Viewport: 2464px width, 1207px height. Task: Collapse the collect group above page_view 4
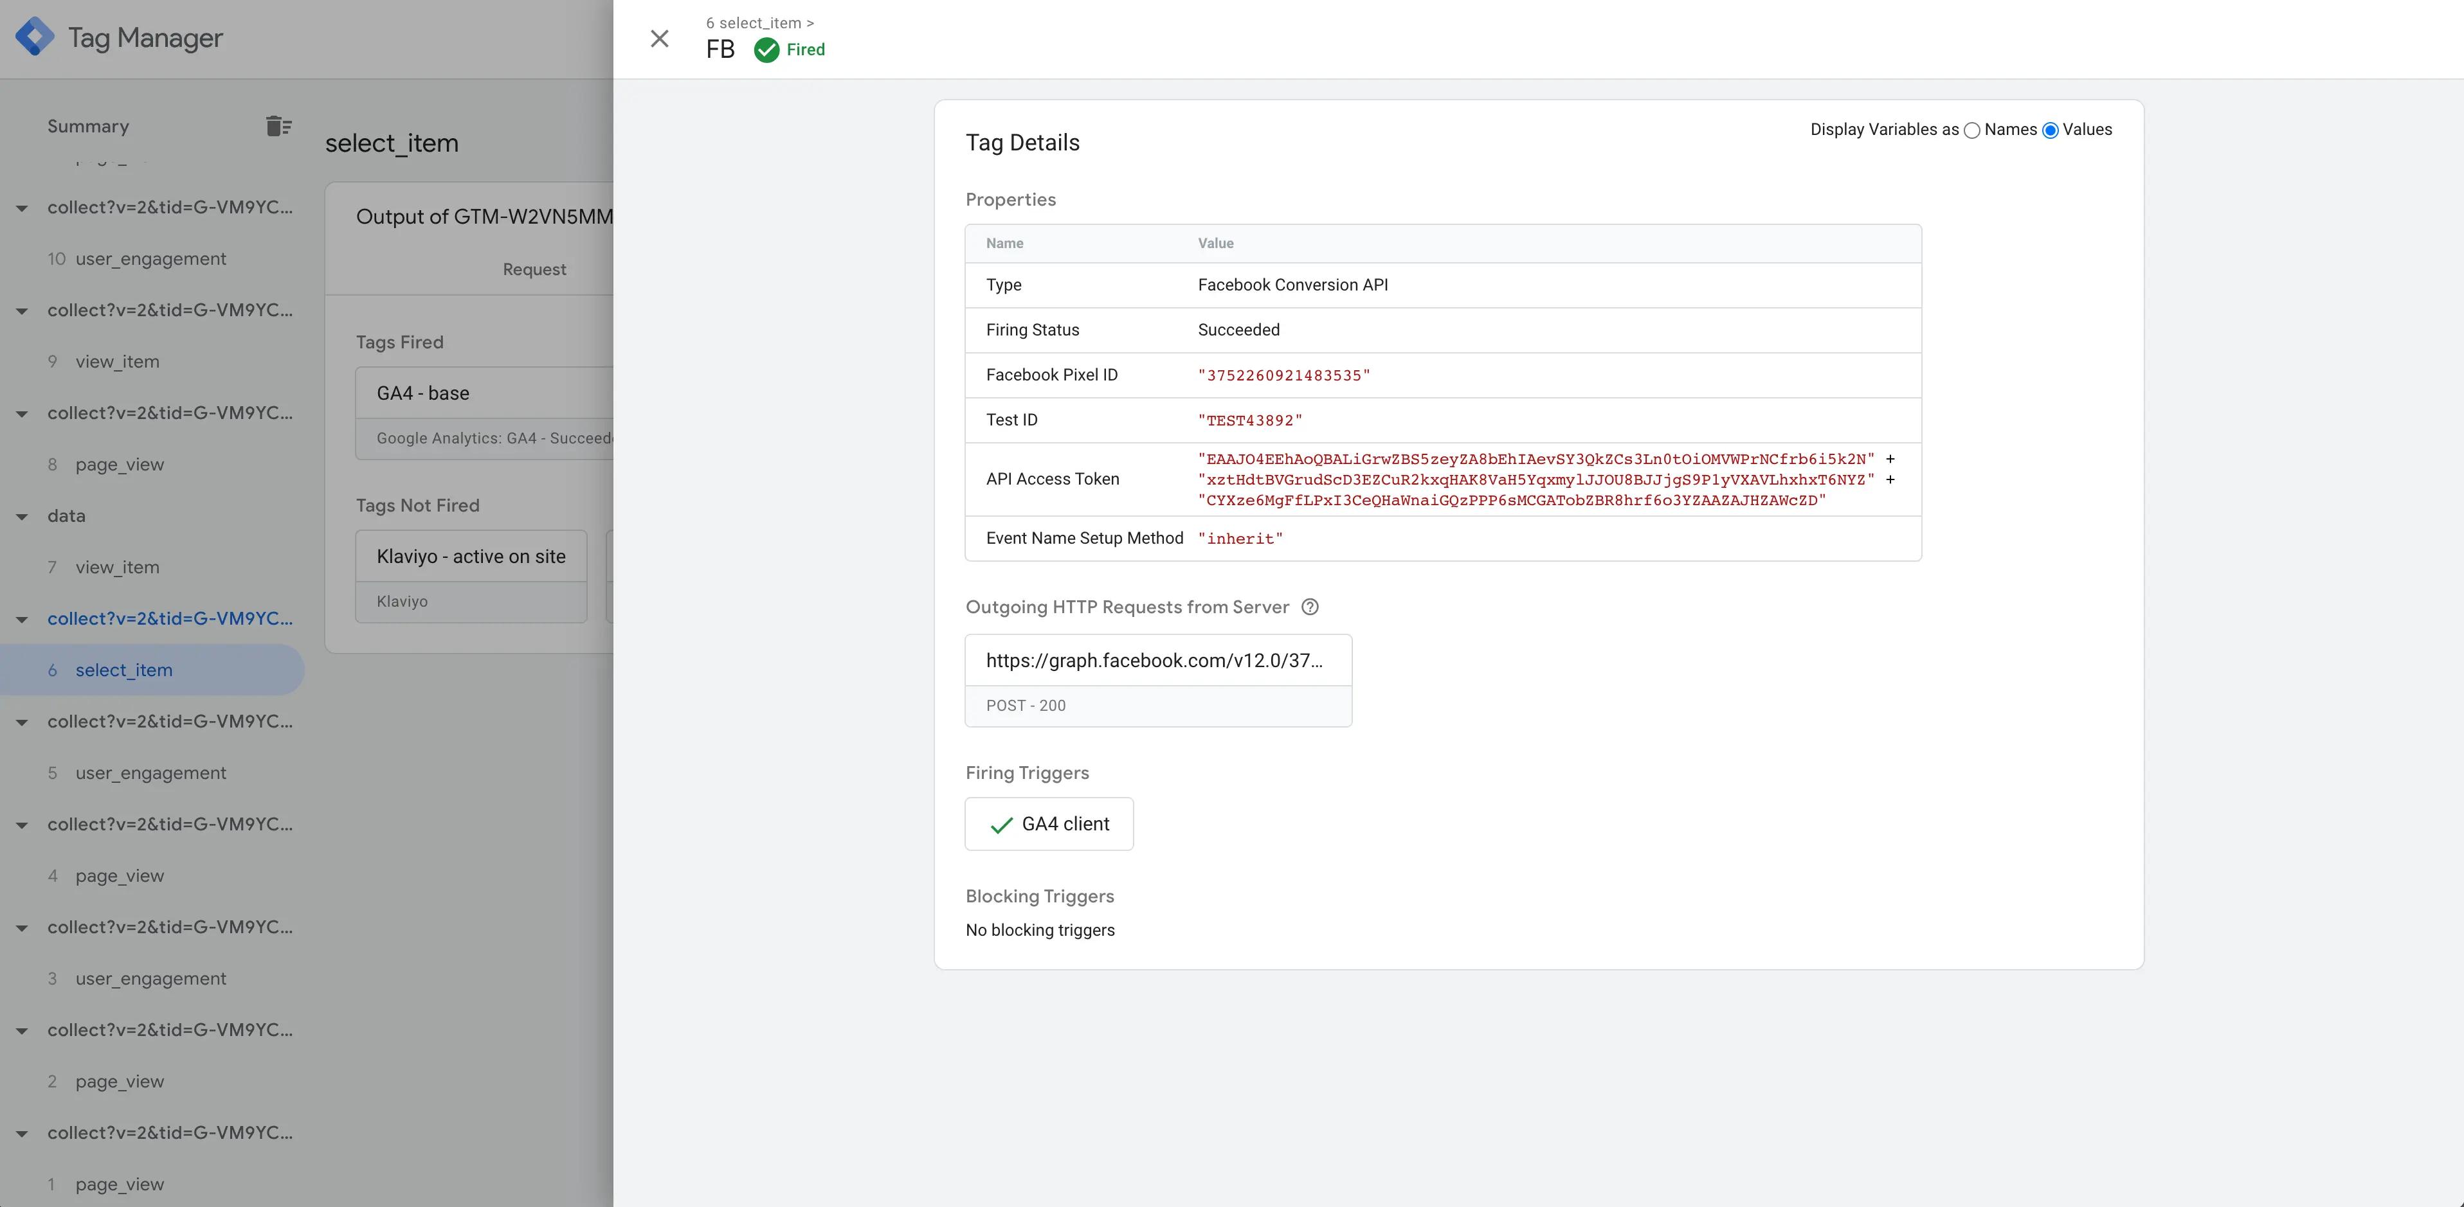tap(22, 825)
